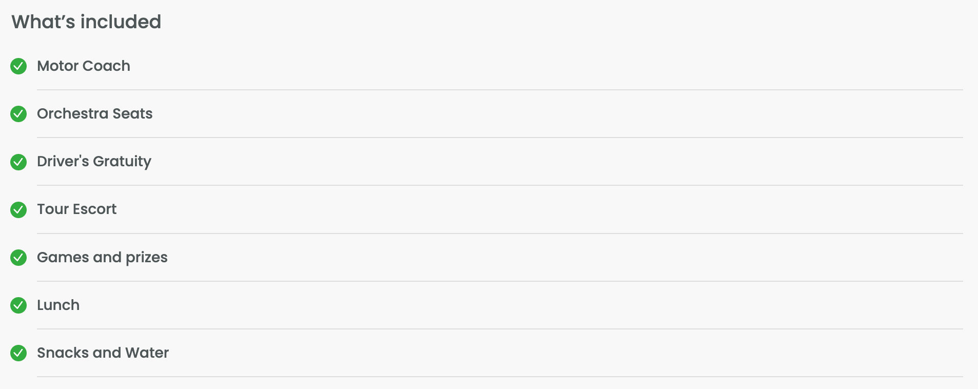Click the green checkmark next to Lunch
This screenshot has height=389, width=978.
click(18, 305)
